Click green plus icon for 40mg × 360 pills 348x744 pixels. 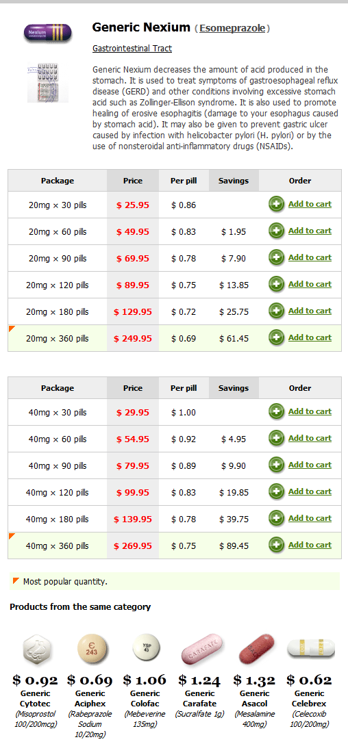276,545
